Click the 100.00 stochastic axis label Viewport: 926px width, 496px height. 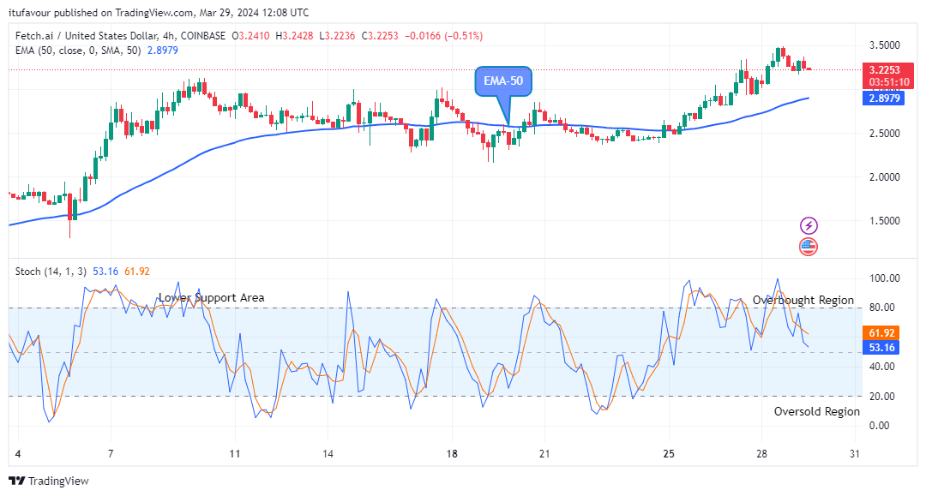click(x=884, y=278)
